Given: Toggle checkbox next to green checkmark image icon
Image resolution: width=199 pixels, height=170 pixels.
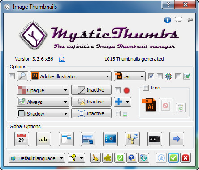Looking at the screenshot, I should point(178,76).
